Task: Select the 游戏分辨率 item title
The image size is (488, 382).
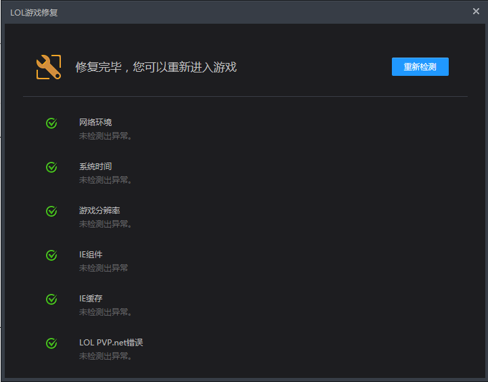Action: point(99,211)
